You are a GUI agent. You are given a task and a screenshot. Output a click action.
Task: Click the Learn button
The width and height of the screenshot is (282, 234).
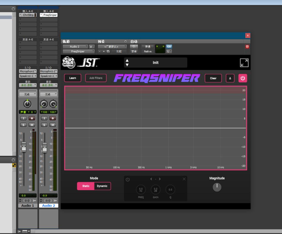pyautogui.click(x=73, y=78)
